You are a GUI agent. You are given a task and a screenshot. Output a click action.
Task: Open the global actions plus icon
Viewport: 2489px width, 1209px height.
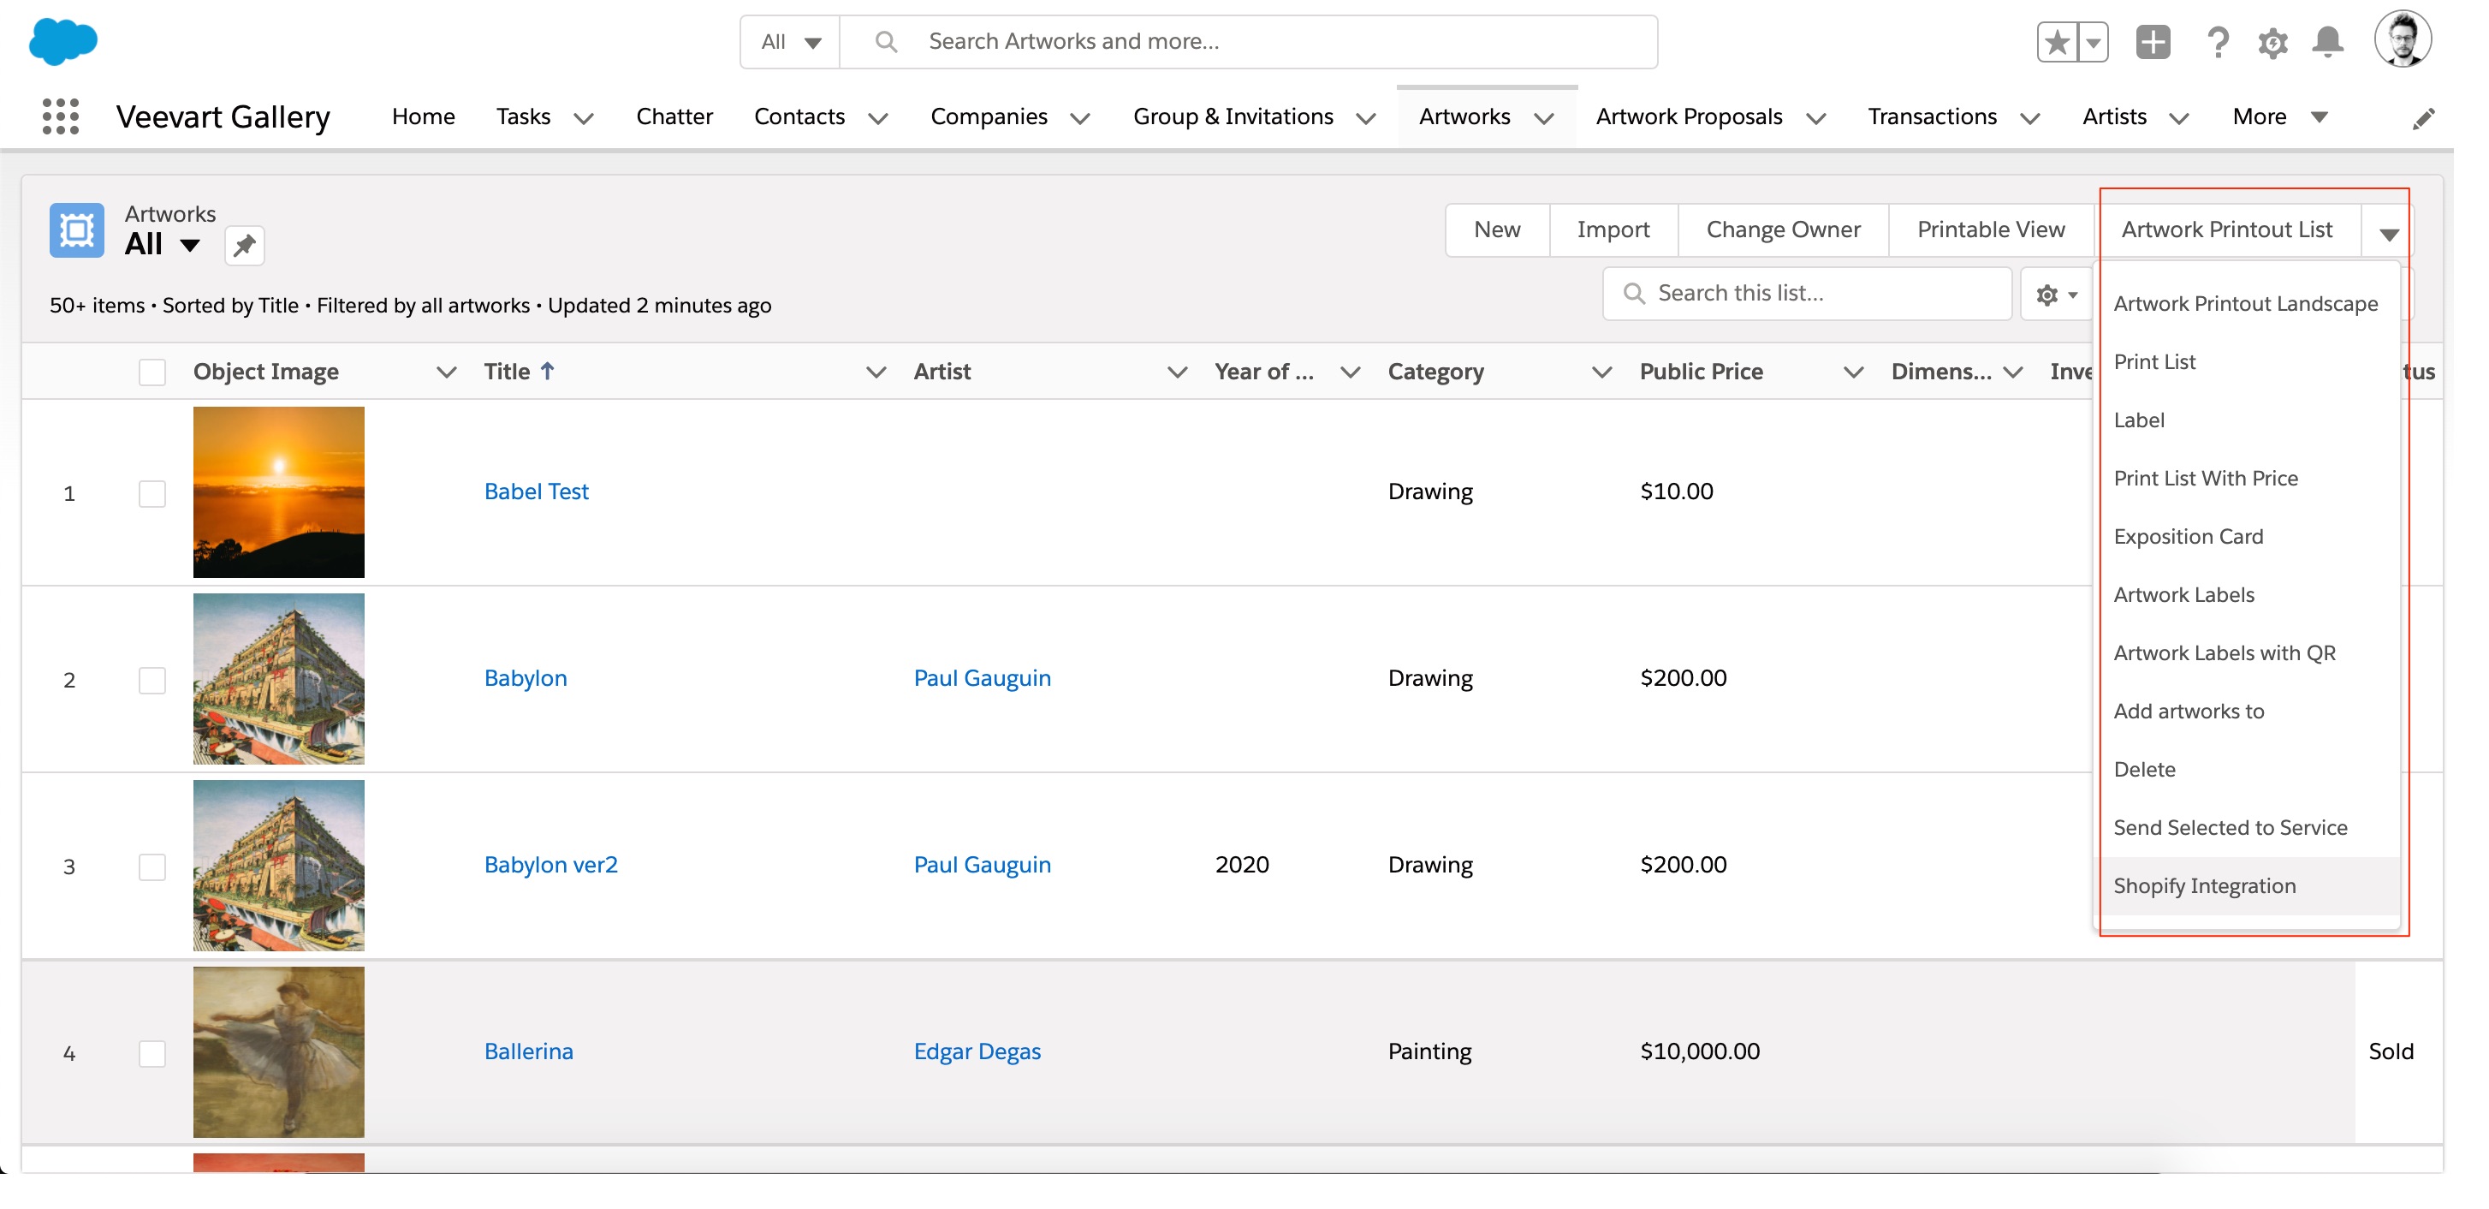coord(2152,42)
